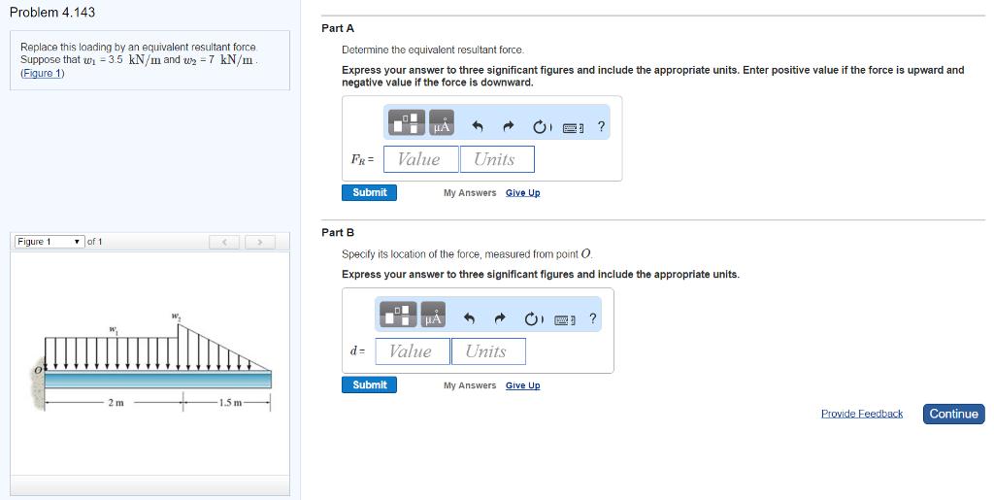
Task: Undo the last entry in Part A
Action: tap(478, 127)
